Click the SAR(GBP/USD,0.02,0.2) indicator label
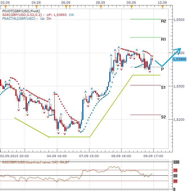 point(22,15)
